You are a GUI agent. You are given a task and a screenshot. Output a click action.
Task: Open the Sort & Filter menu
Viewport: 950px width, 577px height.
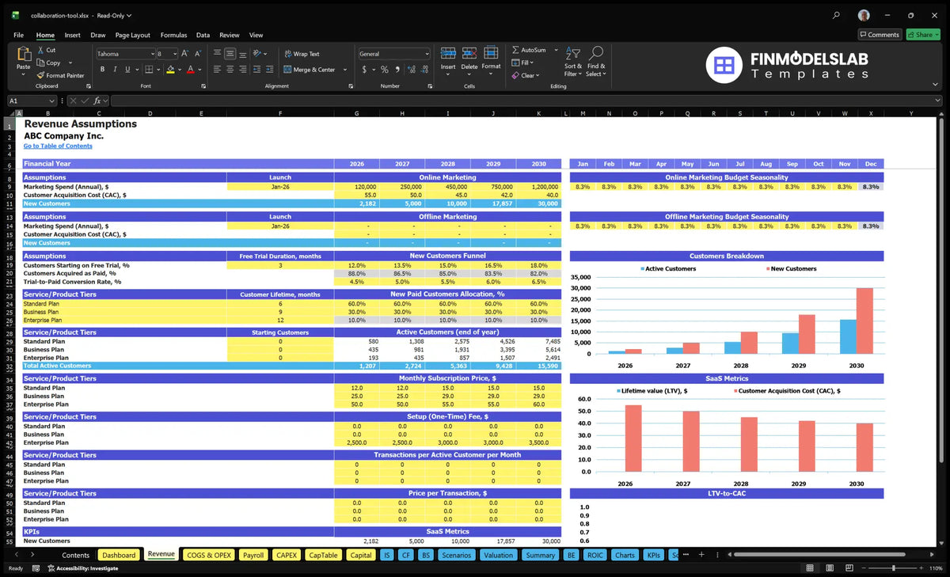pos(573,61)
